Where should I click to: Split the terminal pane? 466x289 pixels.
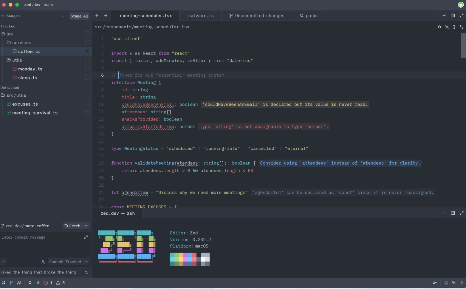tap(453, 213)
